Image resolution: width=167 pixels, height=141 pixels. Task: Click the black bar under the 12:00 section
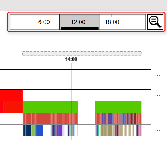point(80,28)
